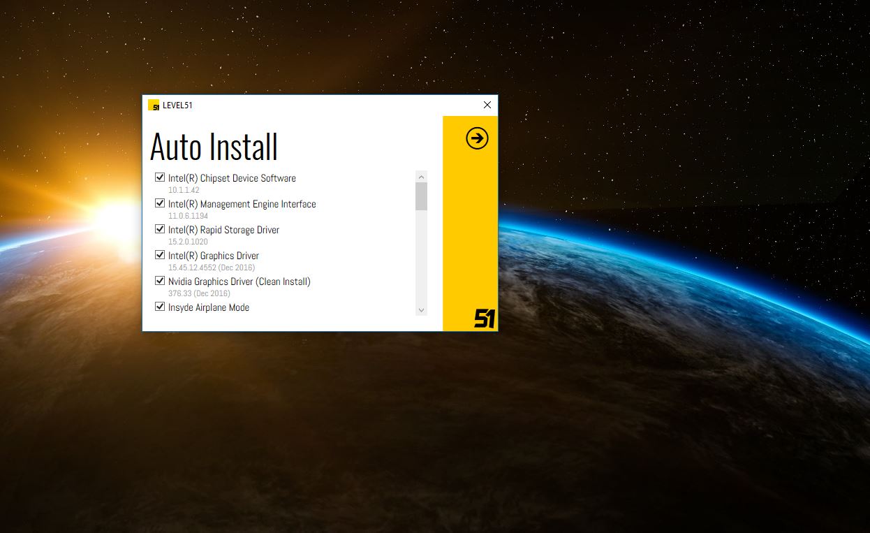Click the 51 logo on yellow panel
The height and width of the screenshot is (533, 870).
click(x=485, y=319)
